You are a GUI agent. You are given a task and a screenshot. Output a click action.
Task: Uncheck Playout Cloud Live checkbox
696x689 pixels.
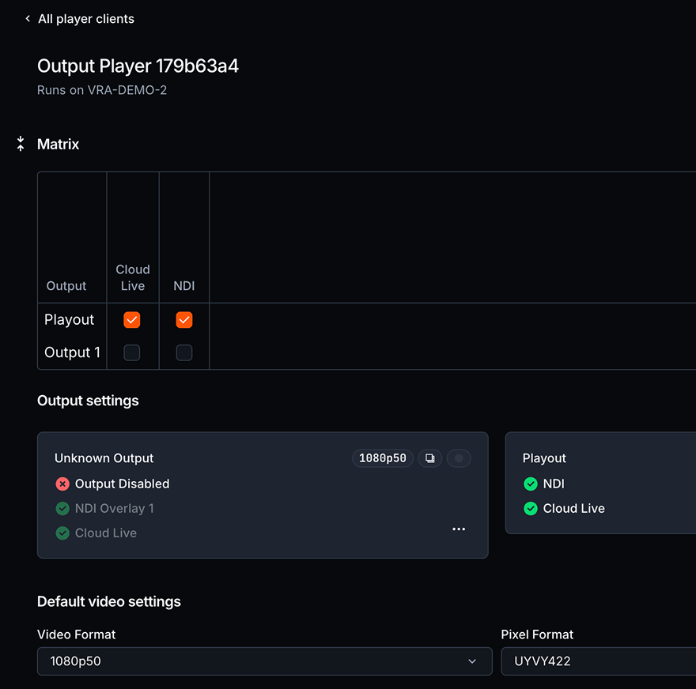132,320
